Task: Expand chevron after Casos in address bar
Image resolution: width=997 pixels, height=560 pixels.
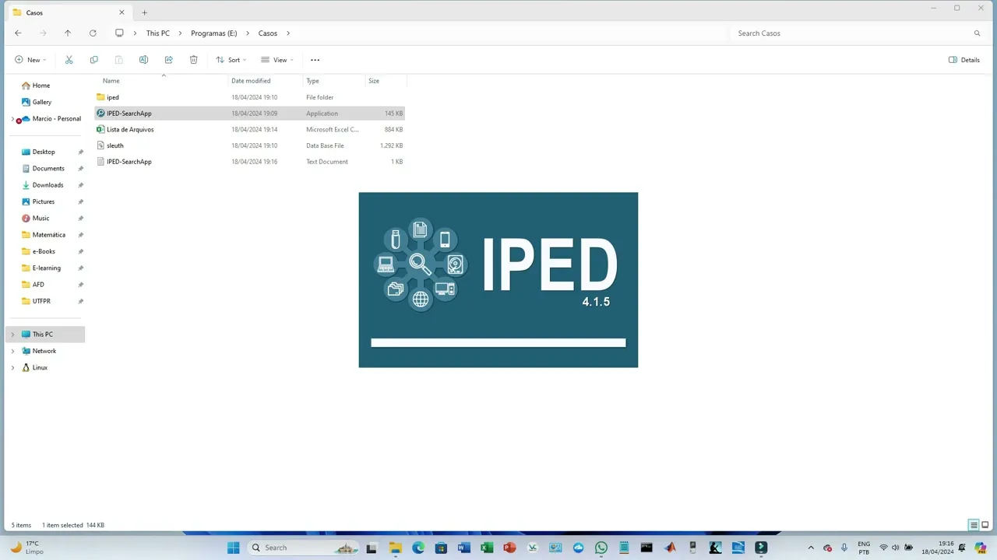Action: tap(288, 33)
